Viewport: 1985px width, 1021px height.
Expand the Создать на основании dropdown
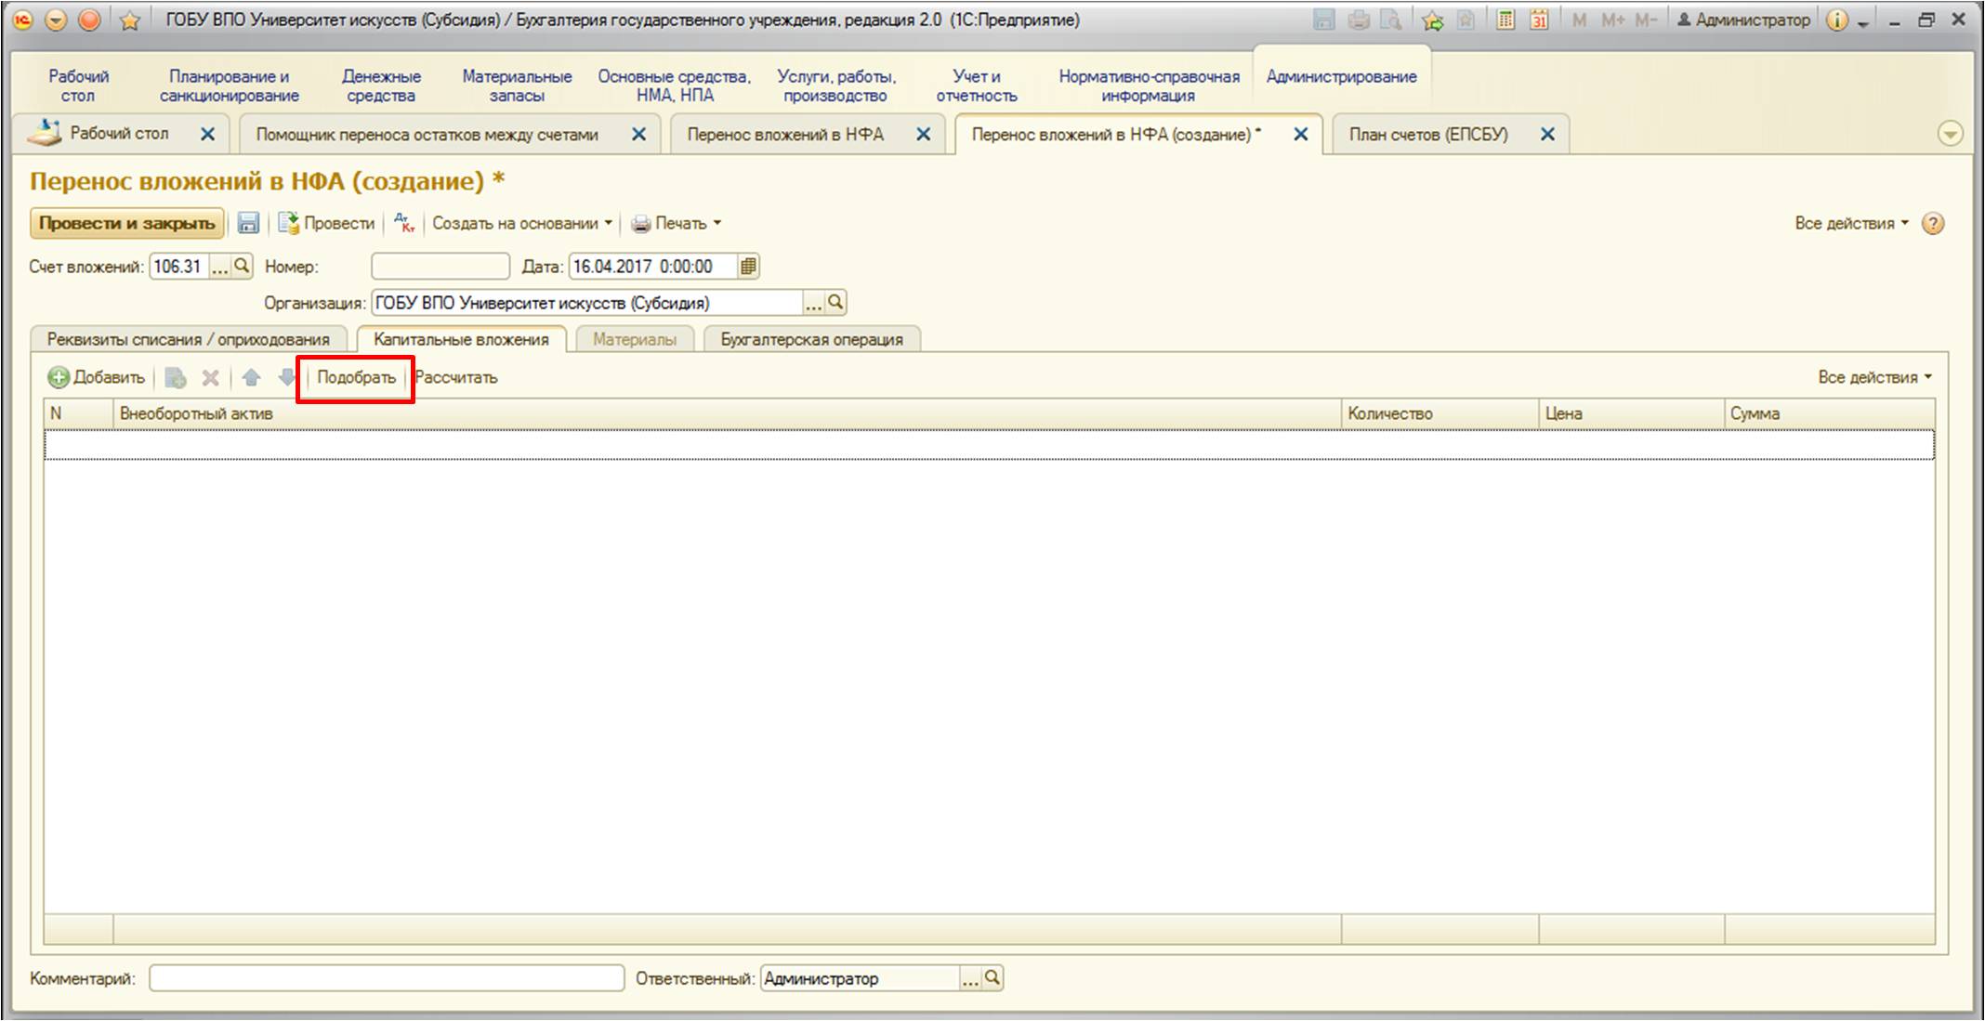point(522,223)
